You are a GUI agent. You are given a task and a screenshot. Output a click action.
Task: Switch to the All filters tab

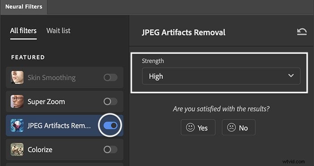(23, 31)
